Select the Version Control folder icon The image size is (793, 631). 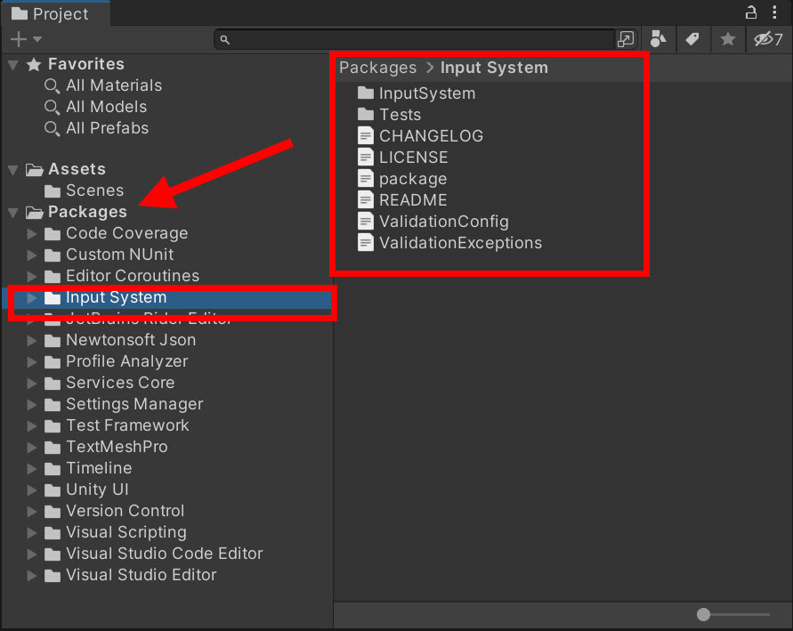coord(53,511)
